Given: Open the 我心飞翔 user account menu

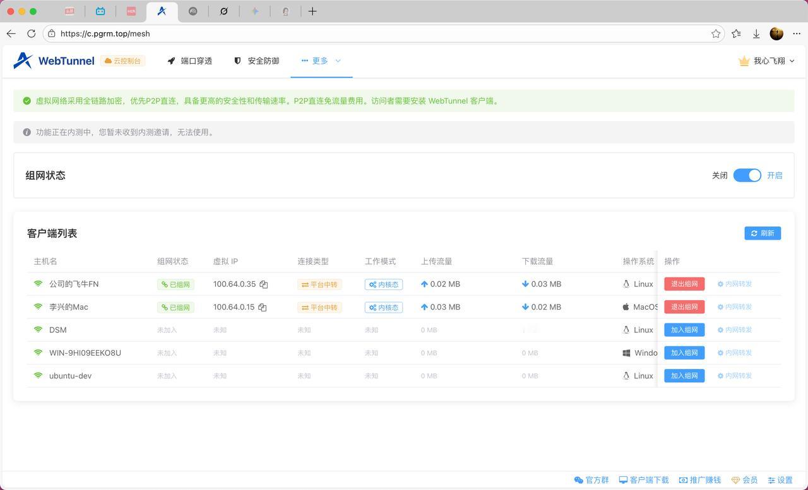Looking at the screenshot, I should pos(767,61).
